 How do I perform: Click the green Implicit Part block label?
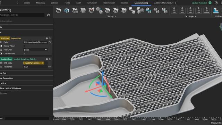[x=6, y=59]
